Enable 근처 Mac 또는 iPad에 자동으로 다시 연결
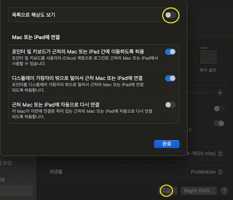The height and width of the screenshot is (200, 233). click(170, 105)
